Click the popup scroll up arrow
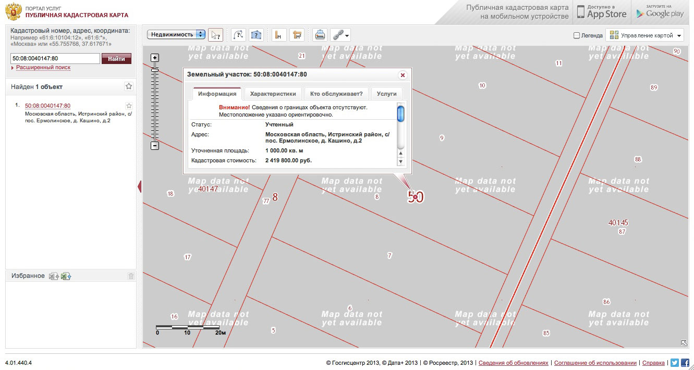This screenshot has width=694, height=370. (400, 154)
